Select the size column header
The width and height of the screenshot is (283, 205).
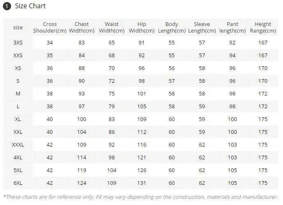pyautogui.click(x=18, y=28)
